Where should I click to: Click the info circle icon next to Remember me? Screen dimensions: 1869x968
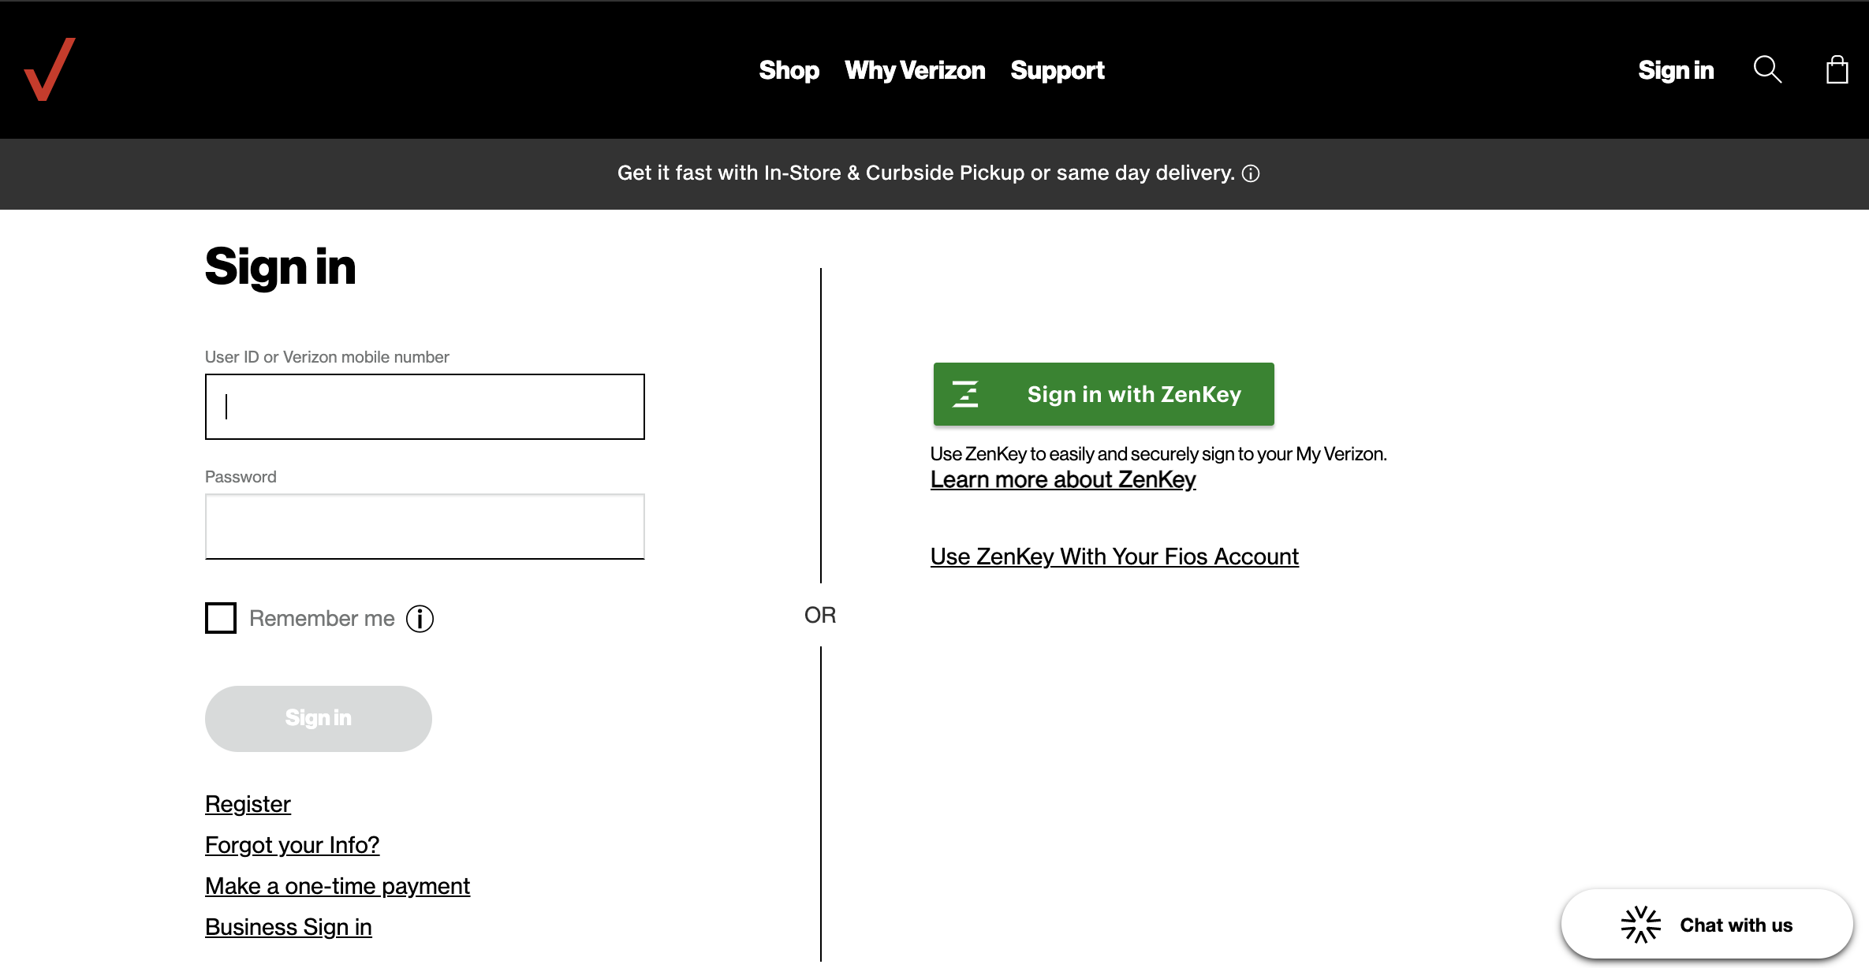tap(420, 617)
